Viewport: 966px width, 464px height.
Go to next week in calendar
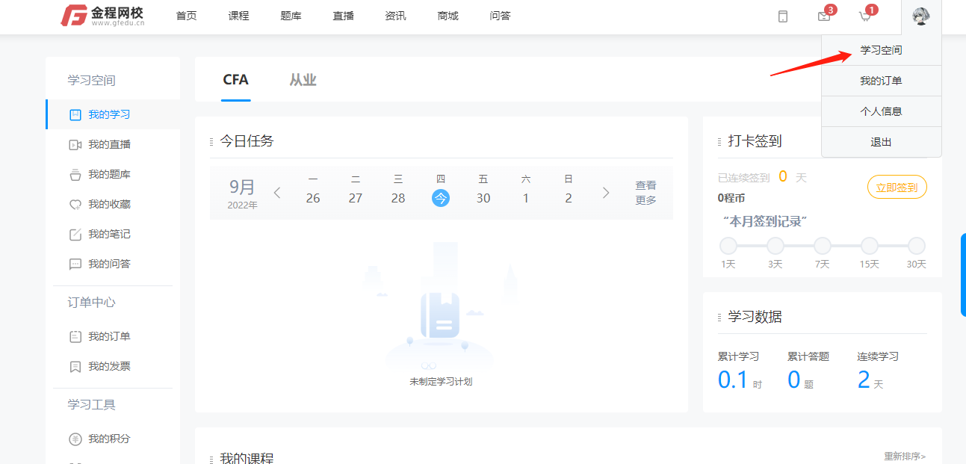(x=606, y=193)
